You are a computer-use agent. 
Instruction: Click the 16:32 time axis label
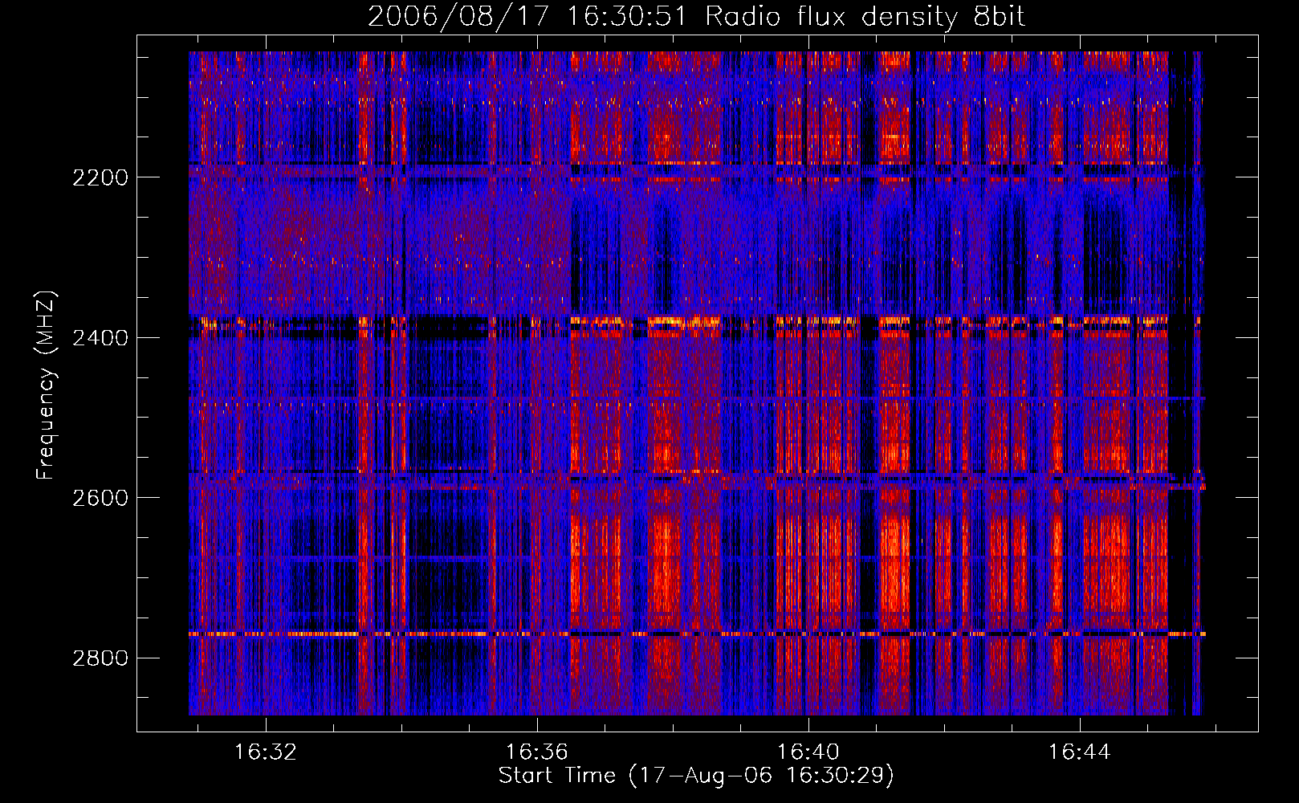pyautogui.click(x=266, y=752)
